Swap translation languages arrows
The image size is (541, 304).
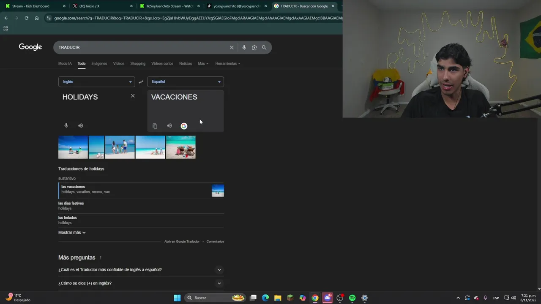pos(141,82)
